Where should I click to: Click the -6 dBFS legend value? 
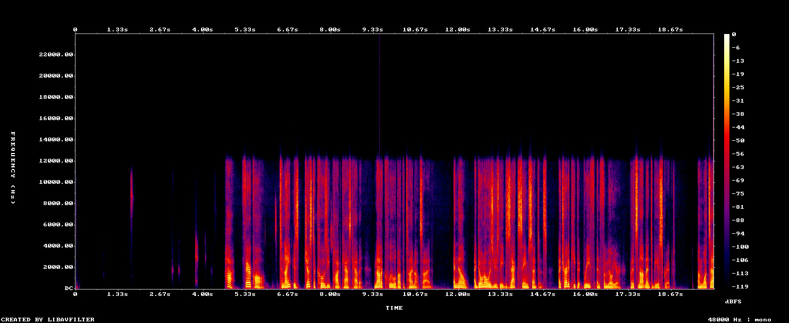(735, 47)
